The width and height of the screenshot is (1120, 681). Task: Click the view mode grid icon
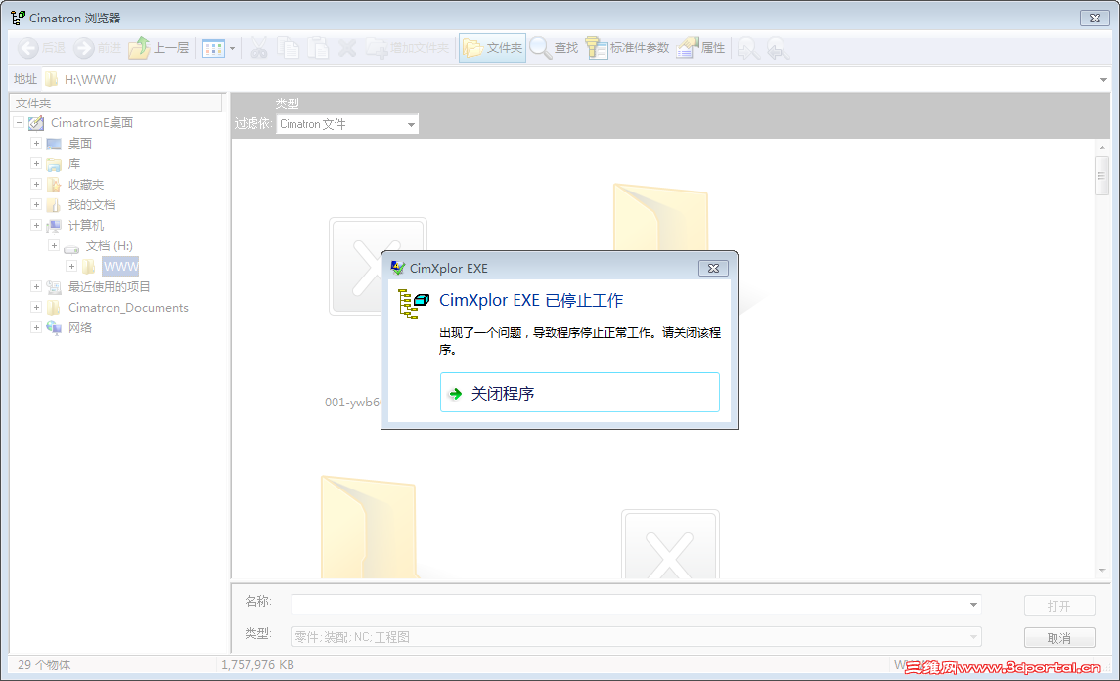(213, 49)
